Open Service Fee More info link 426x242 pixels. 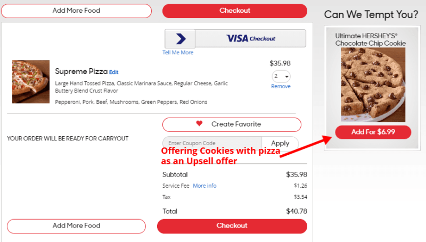coord(204,186)
